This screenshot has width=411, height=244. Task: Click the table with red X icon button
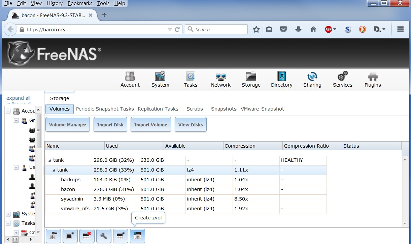[87, 236]
